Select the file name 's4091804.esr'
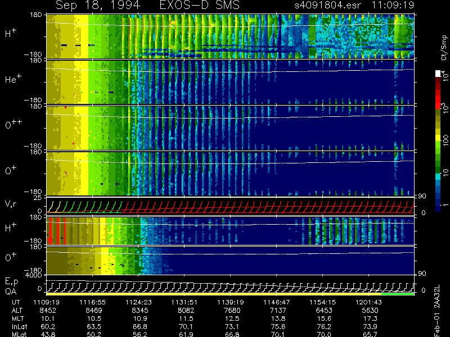 [327, 5]
